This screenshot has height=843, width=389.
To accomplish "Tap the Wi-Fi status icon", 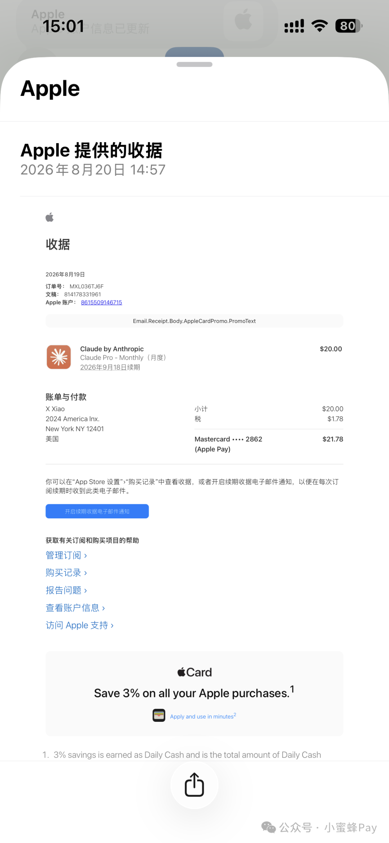I will point(319,26).
